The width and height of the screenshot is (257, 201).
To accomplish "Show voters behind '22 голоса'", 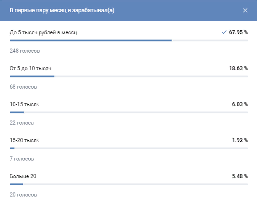I will tap(22, 123).
